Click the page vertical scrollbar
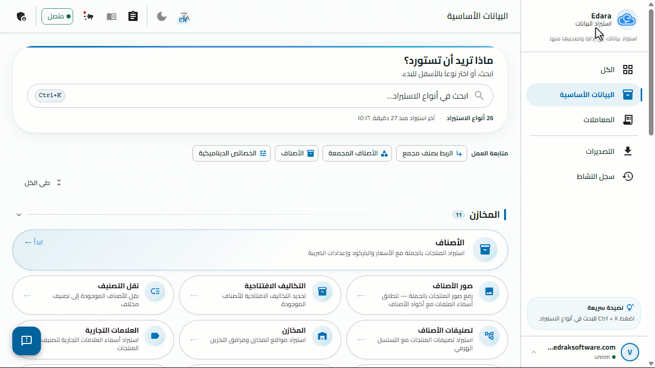The width and height of the screenshot is (655, 368). click(651, 72)
